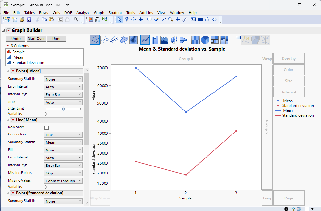Toggle the Row order checkbox

pos(46,127)
